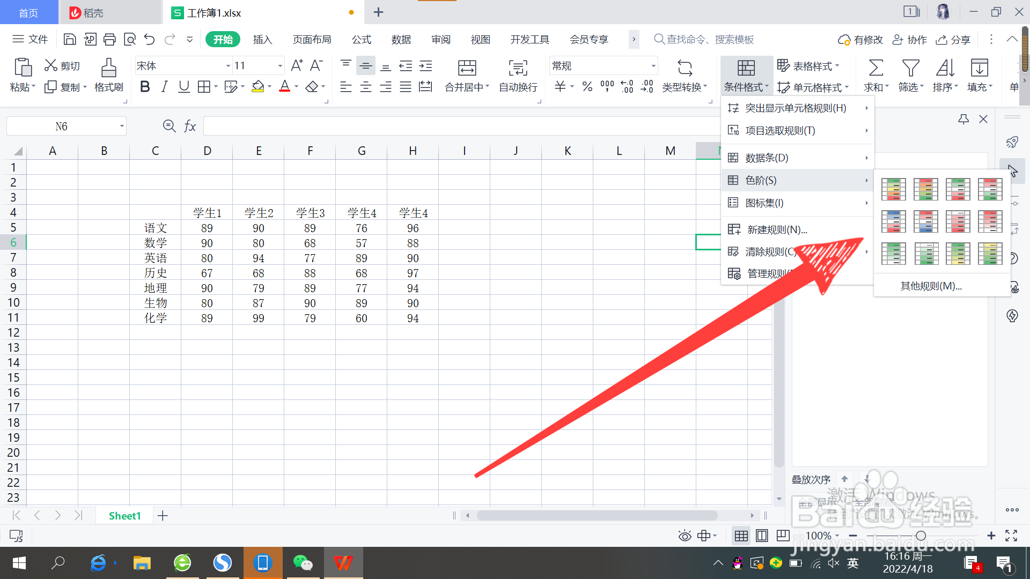The height and width of the screenshot is (579, 1030).
Task: Click the Print Preview icon
Action: tap(130, 39)
